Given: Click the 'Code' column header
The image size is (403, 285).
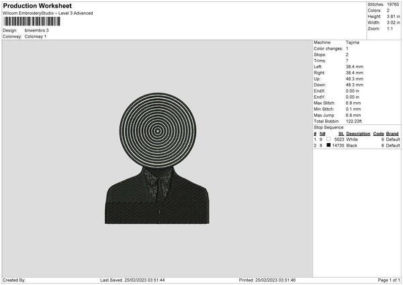Looking at the screenshot, I should coord(378,134).
